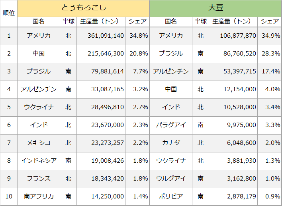Click the 順位 column header

[x=9, y=13]
